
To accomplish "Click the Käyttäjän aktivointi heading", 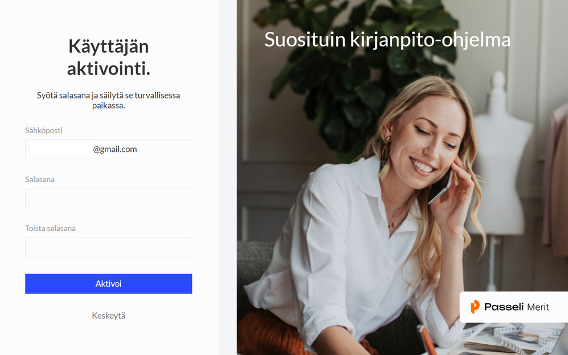I will pyautogui.click(x=109, y=57).
